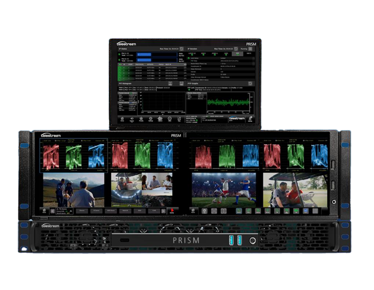Click the highlighted RGB waveform above the mountain video
The height and width of the screenshot is (290, 374).
73,155
